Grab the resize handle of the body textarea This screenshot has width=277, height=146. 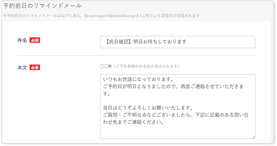click(253, 137)
